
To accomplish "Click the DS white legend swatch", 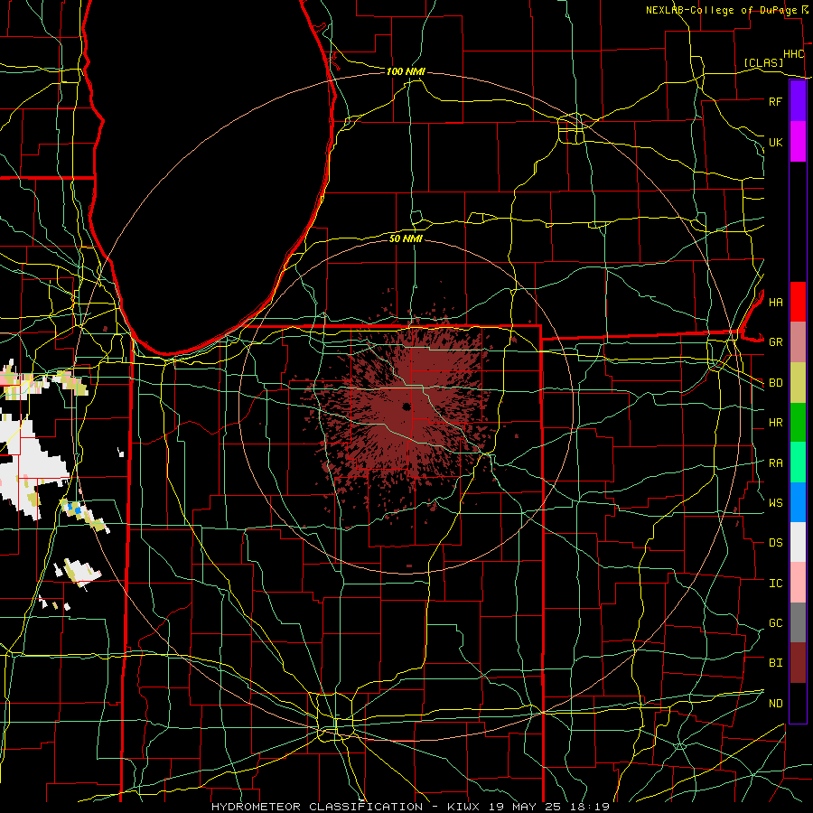I will click(798, 542).
